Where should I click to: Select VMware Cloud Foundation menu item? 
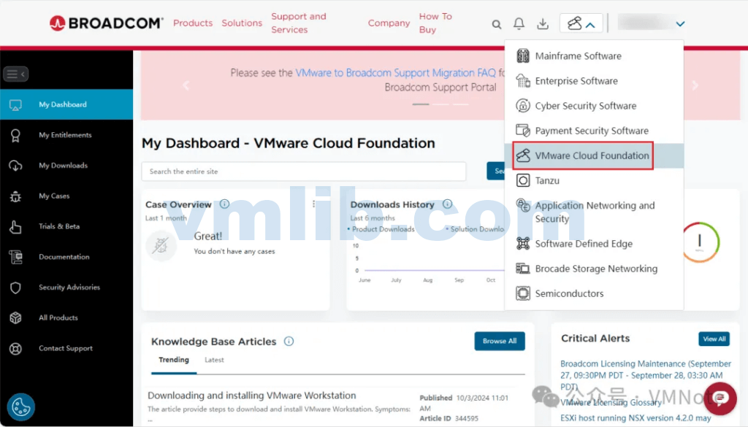pyautogui.click(x=592, y=155)
